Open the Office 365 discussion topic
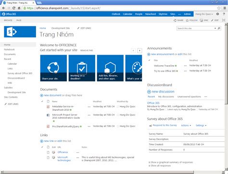This screenshot has width=228, height=174. pos(153,103)
